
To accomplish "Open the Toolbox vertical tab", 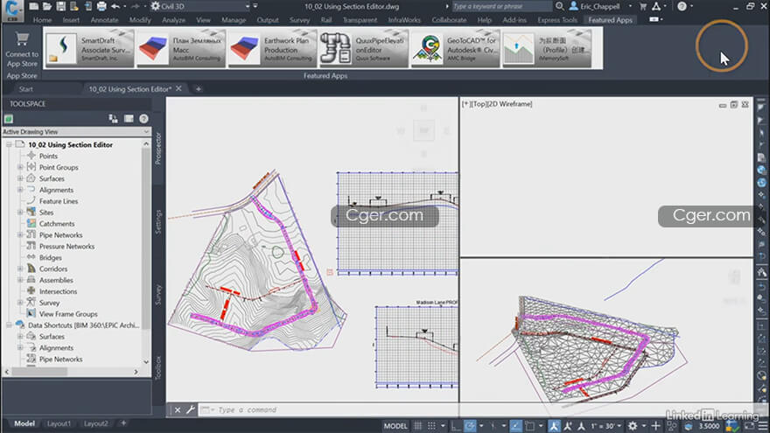I will pyautogui.click(x=158, y=368).
